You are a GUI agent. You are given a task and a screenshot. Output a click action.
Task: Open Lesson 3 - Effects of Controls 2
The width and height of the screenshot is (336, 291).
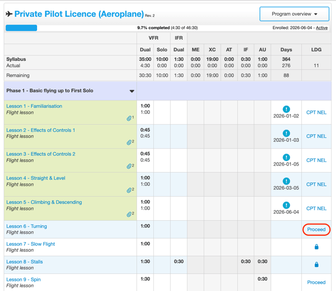tap(41, 154)
